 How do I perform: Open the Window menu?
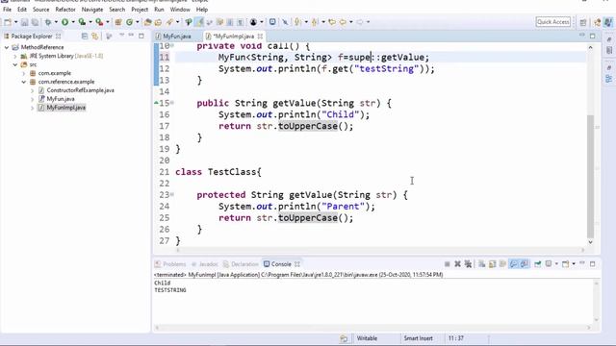pyautogui.click(x=180, y=10)
